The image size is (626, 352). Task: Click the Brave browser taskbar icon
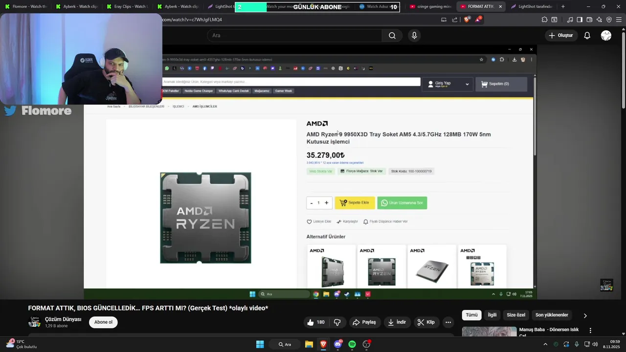coord(323,344)
